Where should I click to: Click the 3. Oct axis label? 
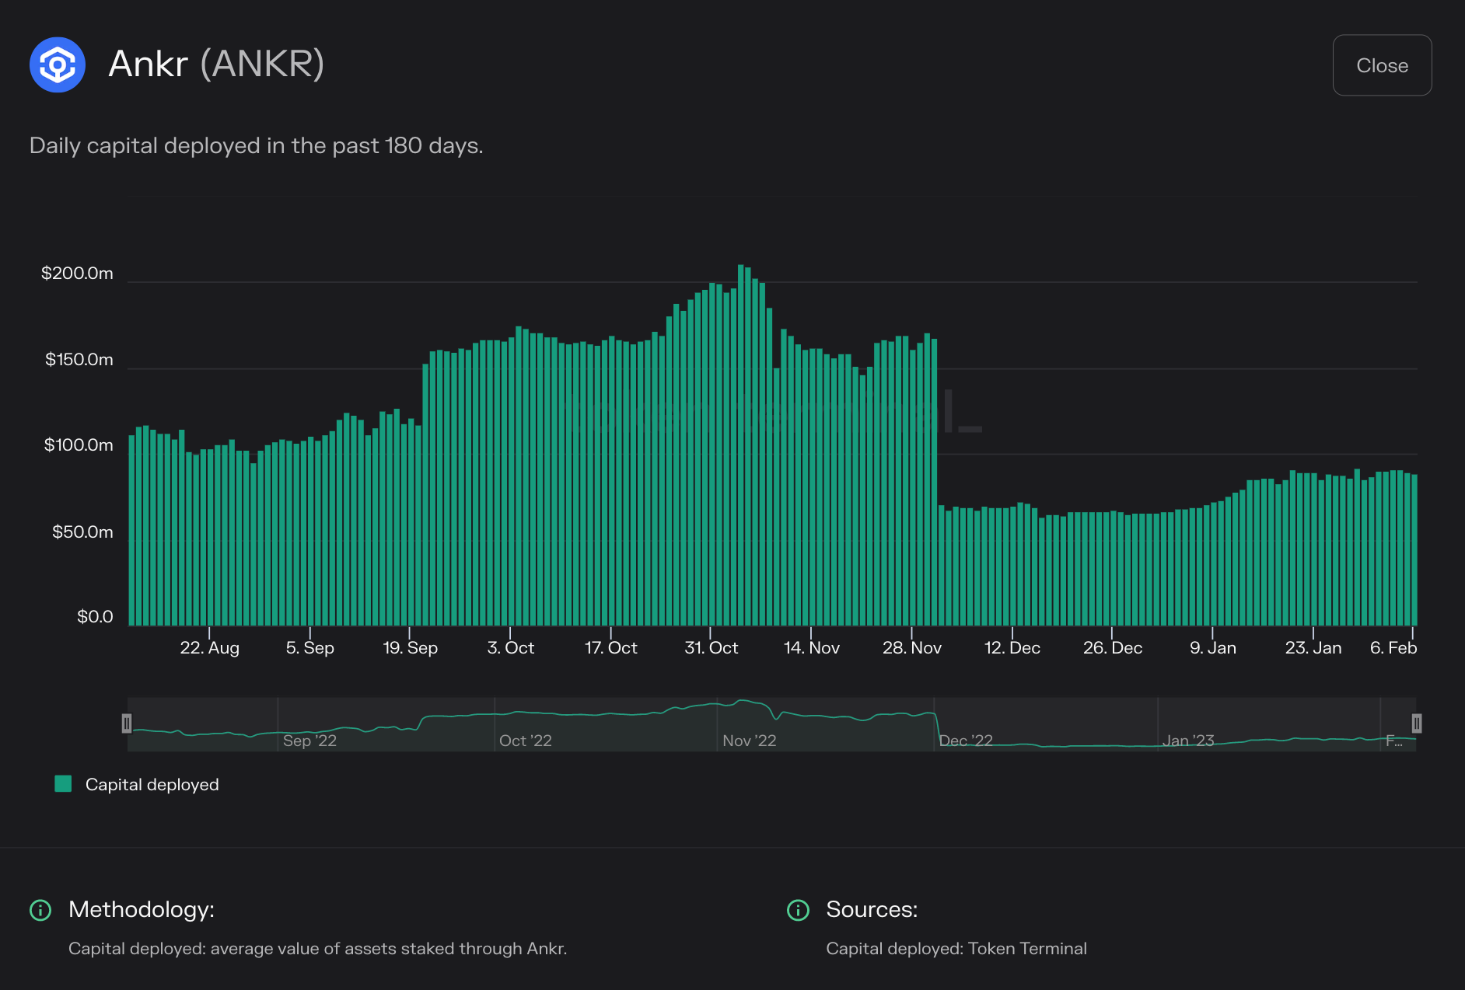tap(511, 648)
